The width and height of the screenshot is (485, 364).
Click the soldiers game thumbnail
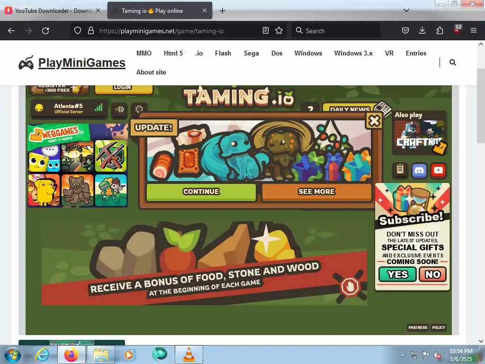[x=77, y=156]
